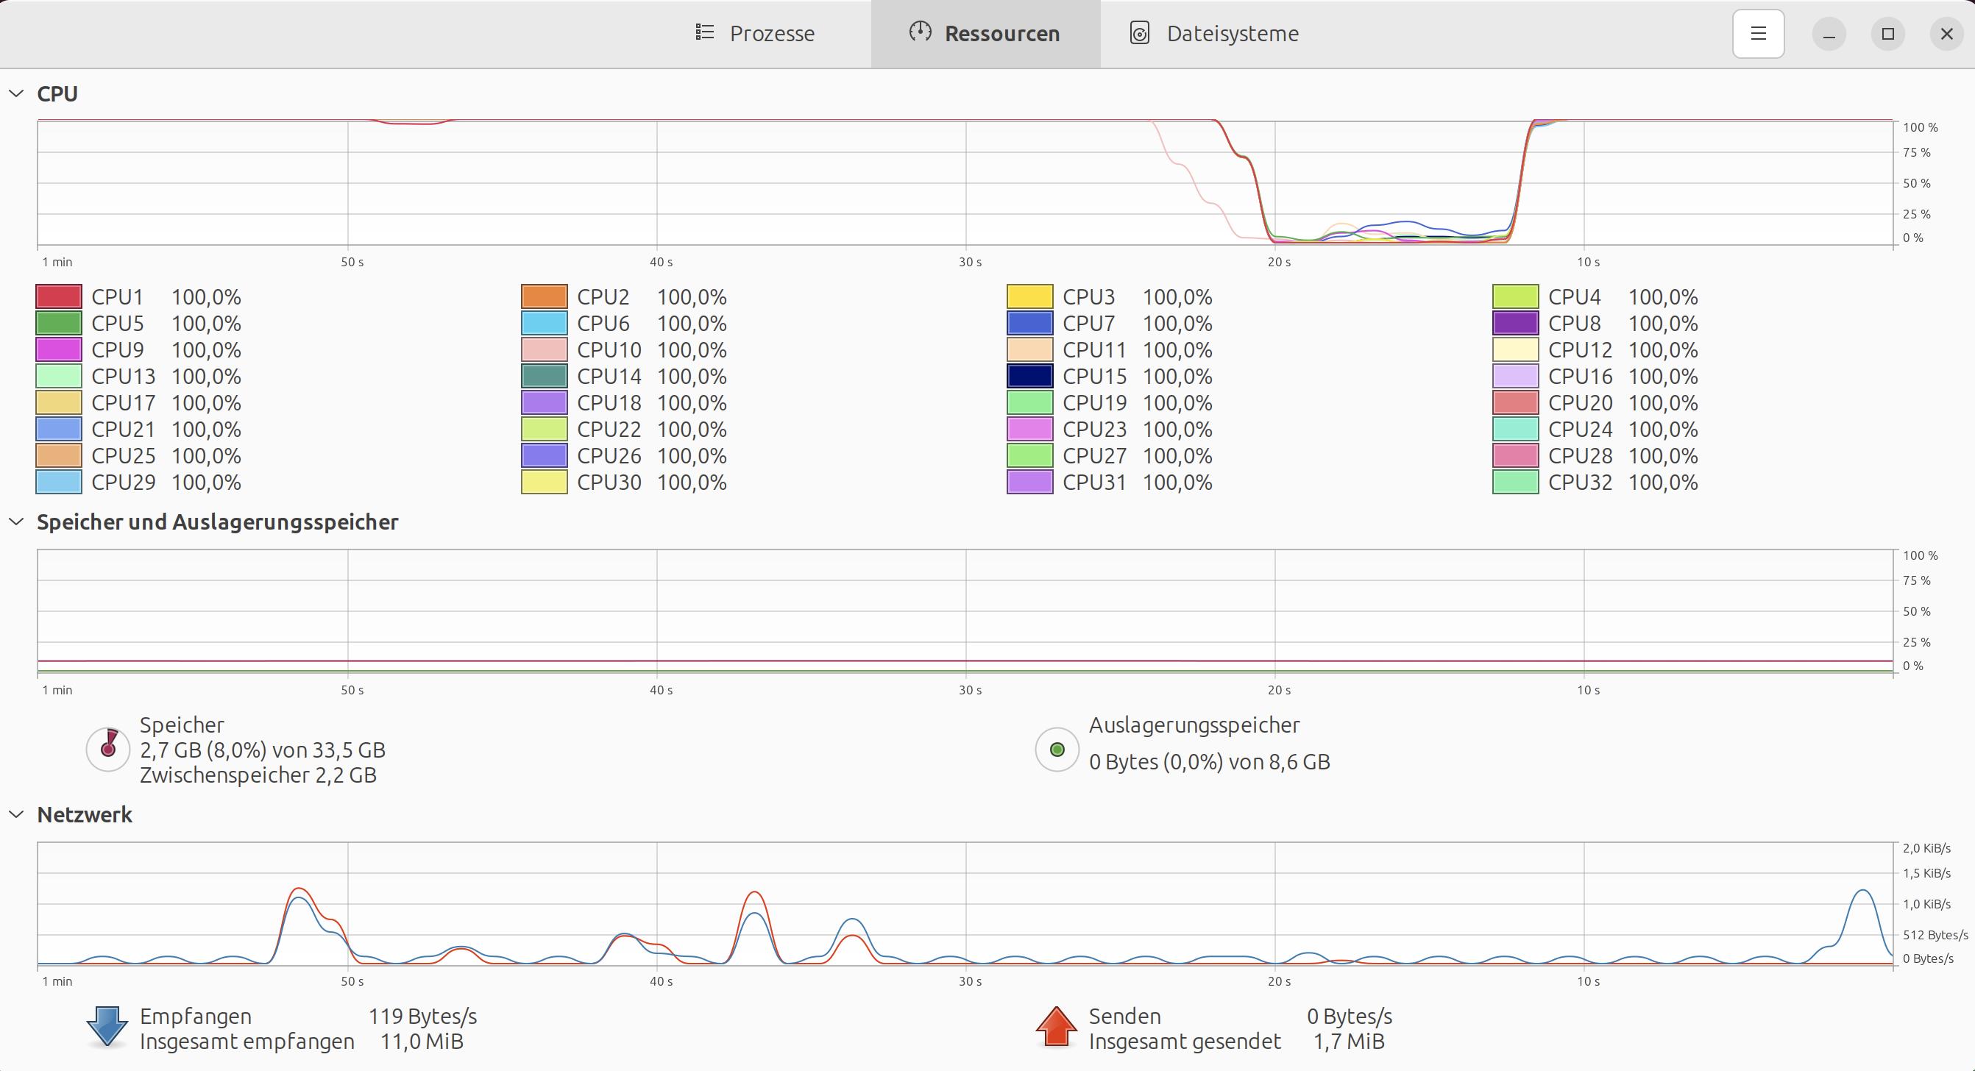This screenshot has height=1071, width=1975.
Task: Collapse the CPU section
Action: point(16,93)
